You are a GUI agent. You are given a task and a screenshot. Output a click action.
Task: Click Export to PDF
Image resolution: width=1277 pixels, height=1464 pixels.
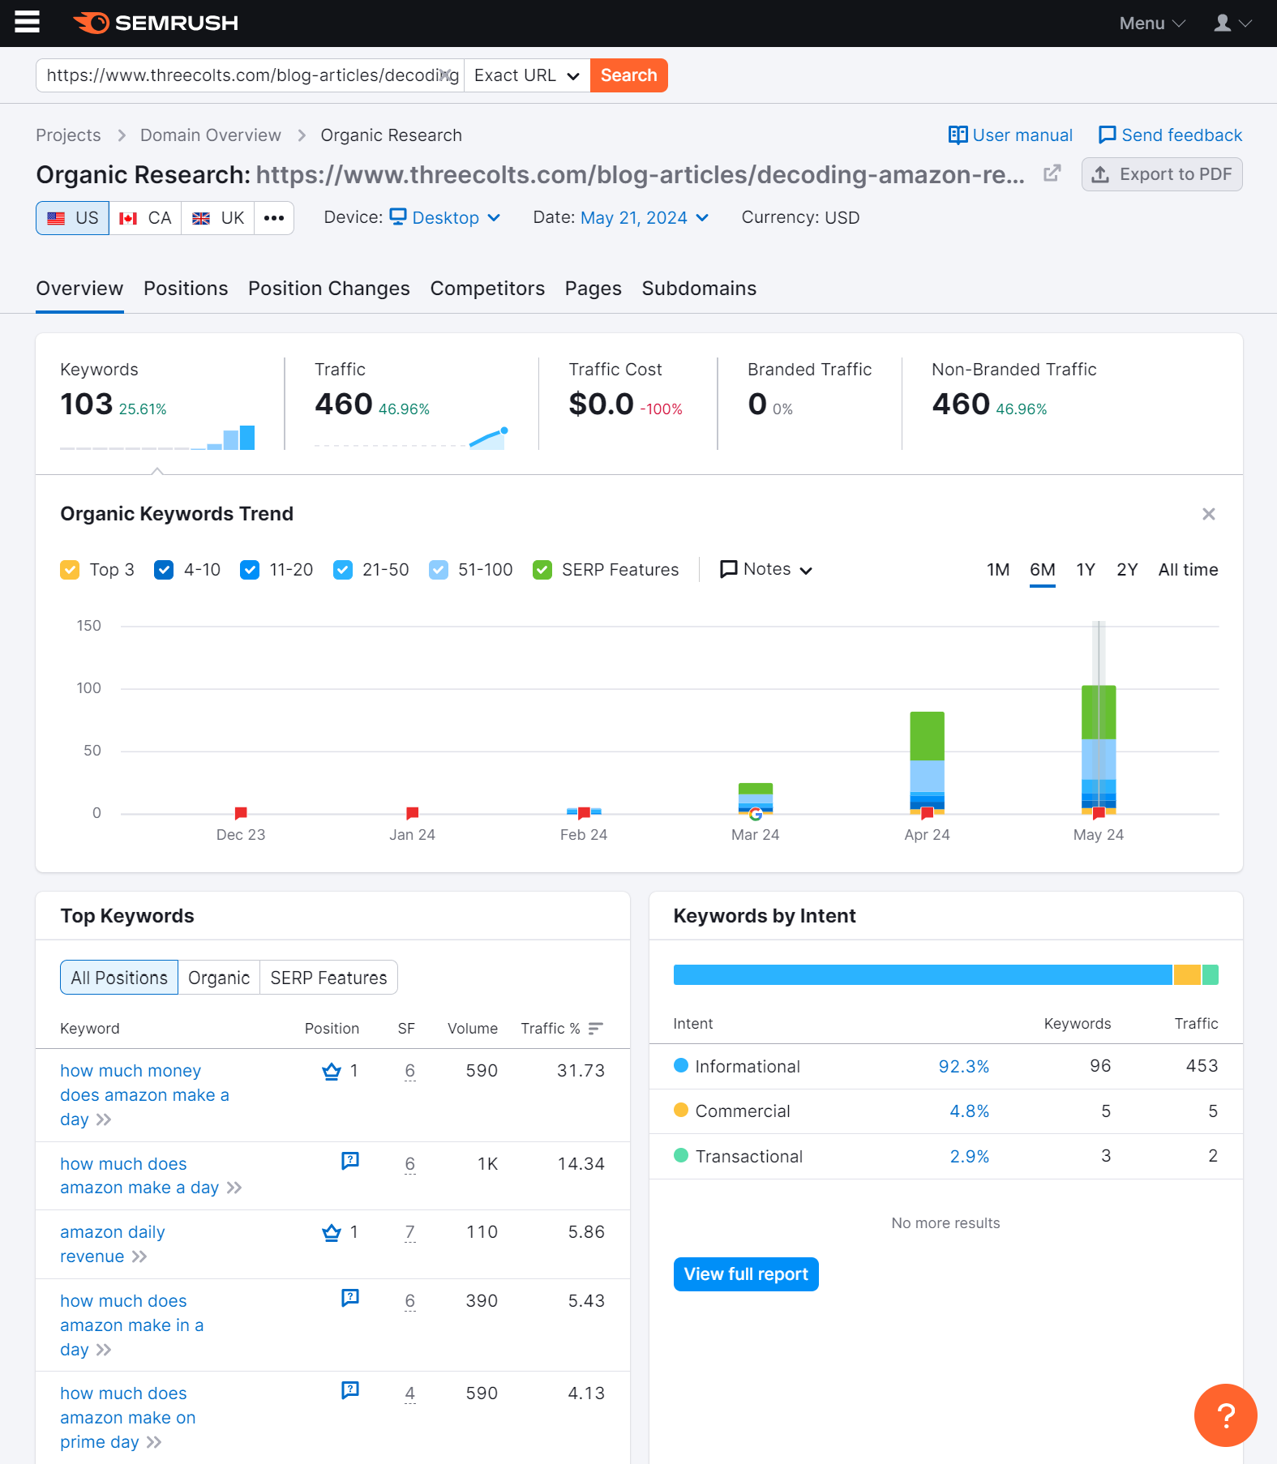coord(1162,174)
